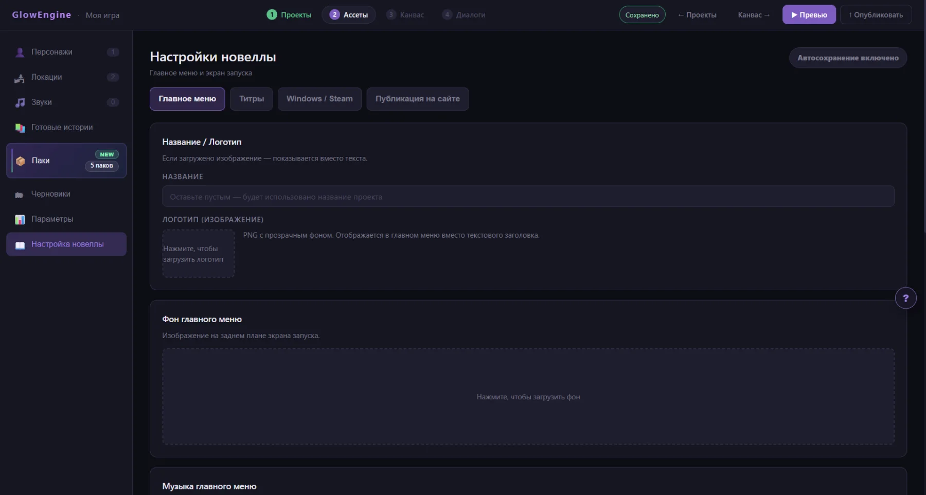Click the Персонажи character icon in sidebar
Screen dimensions: 926x495
pos(20,52)
